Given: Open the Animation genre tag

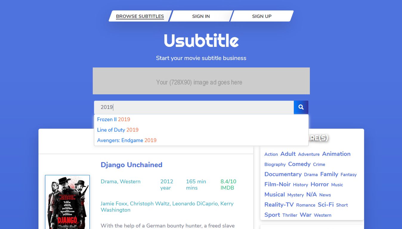Looking at the screenshot, I should point(336,154).
